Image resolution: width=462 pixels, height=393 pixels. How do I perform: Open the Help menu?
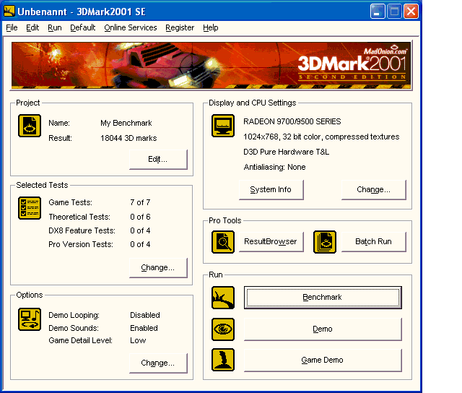click(x=211, y=27)
